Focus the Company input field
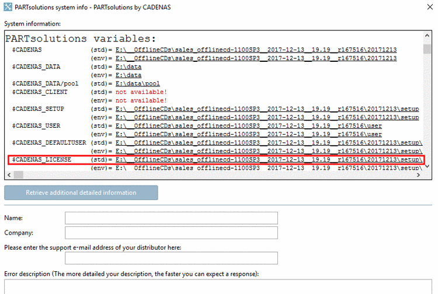438x294 pixels. click(x=171, y=233)
